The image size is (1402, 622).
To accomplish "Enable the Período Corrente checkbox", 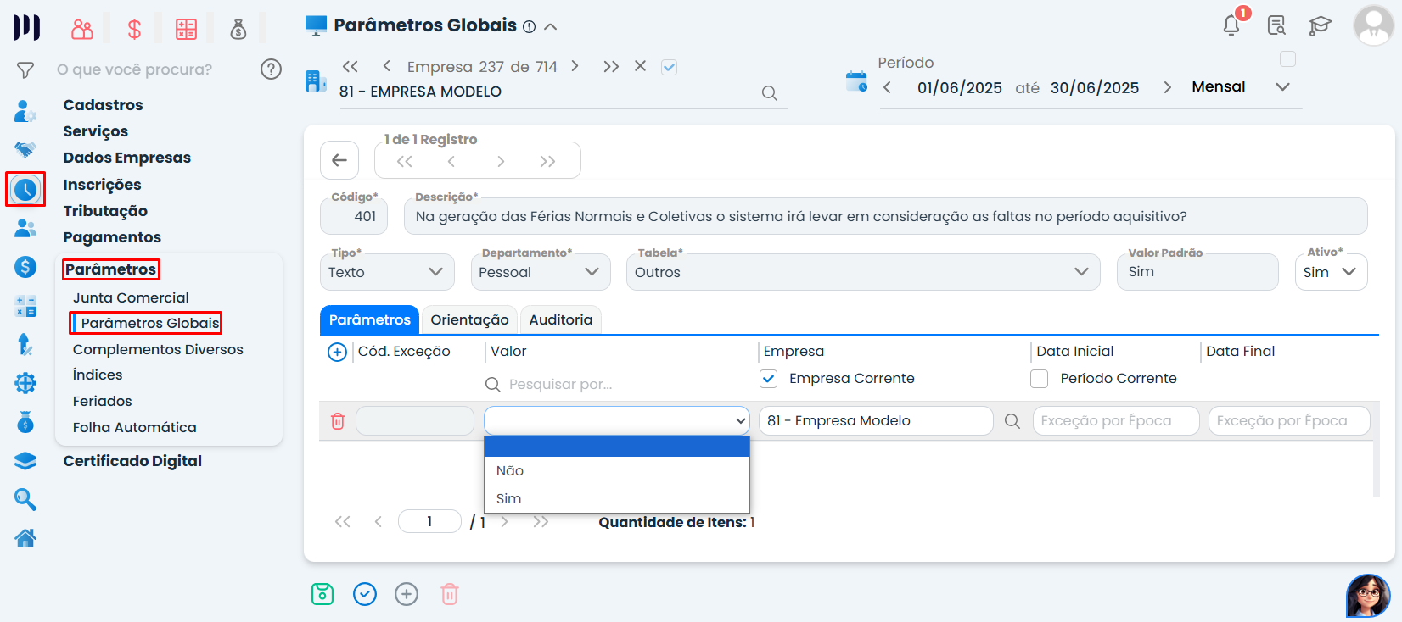I will (1039, 379).
